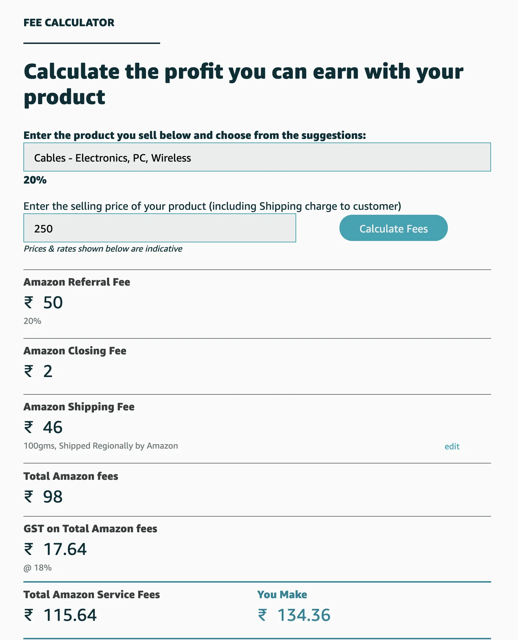Click the '100gms, Shipped Regionally by Amazon' text
The height and width of the screenshot is (640, 518).
(101, 446)
